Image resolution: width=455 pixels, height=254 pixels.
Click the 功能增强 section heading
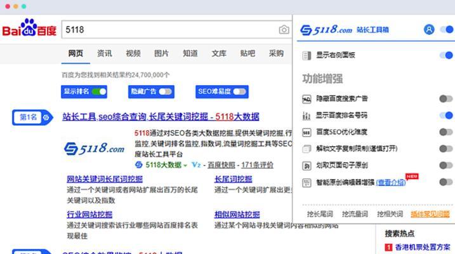pyautogui.click(x=322, y=79)
